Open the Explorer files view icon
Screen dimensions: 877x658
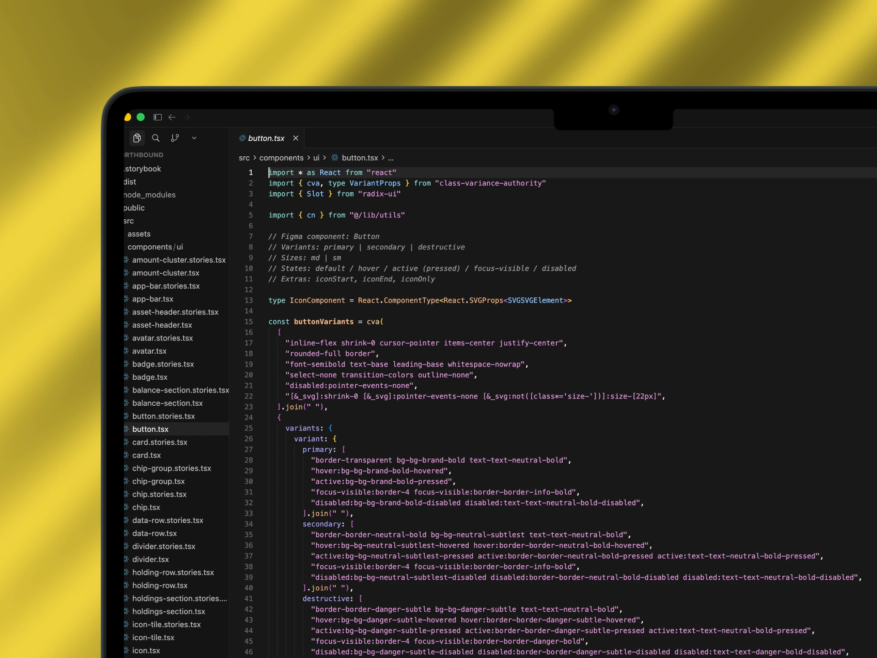(x=137, y=138)
